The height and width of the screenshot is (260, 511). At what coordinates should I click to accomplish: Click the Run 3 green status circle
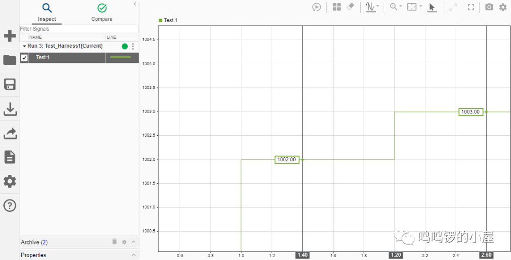(125, 46)
